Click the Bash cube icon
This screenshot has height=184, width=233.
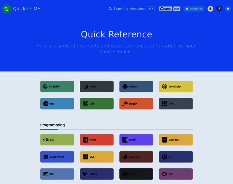86,86
